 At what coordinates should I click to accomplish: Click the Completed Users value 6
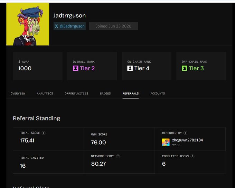point(164,164)
